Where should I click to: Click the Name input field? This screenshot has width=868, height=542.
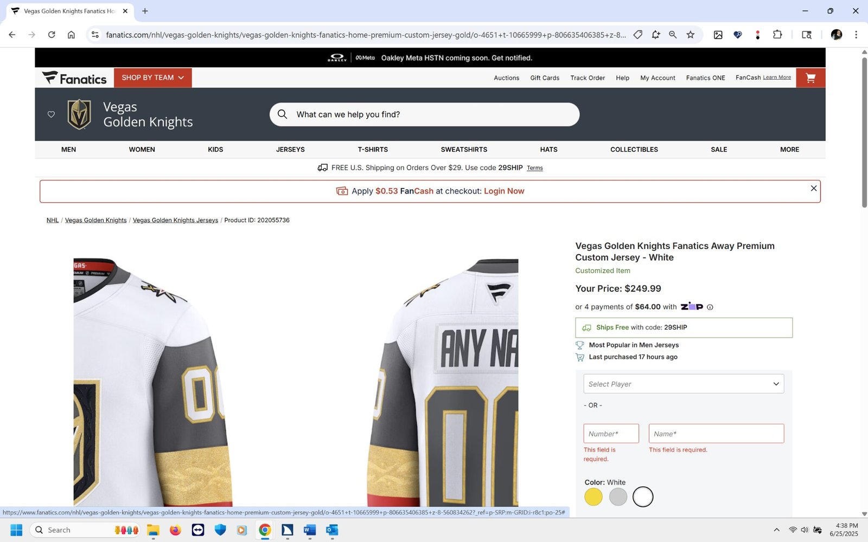tap(716, 434)
